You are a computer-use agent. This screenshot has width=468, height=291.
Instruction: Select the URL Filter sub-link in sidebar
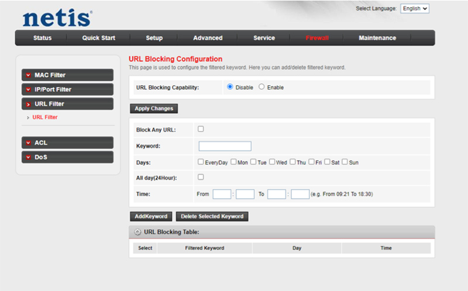pos(45,117)
